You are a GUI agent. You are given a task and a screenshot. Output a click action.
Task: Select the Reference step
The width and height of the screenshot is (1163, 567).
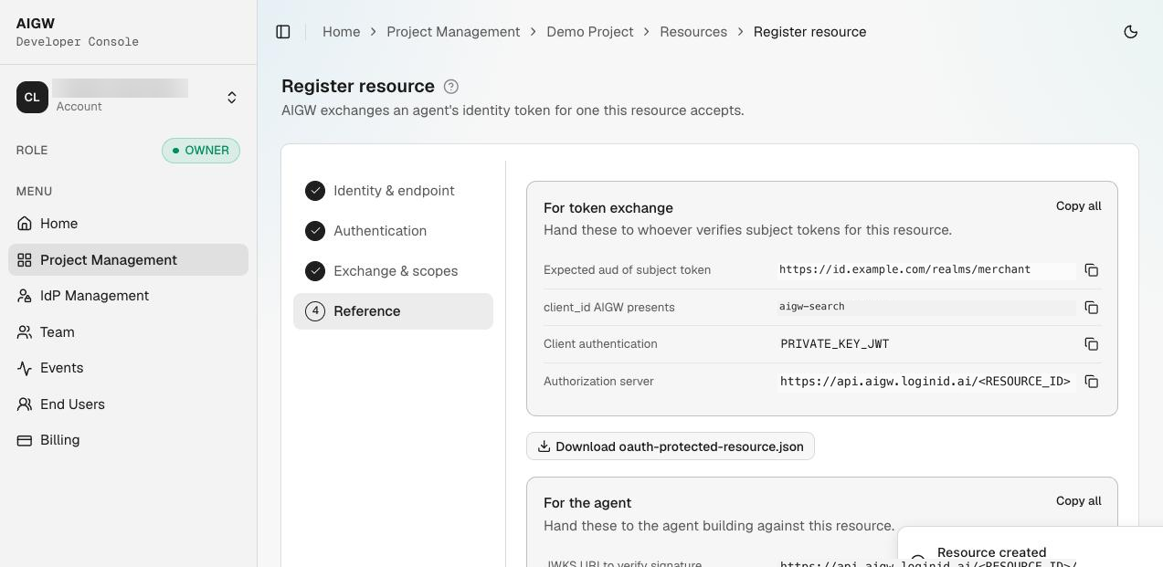click(x=393, y=311)
